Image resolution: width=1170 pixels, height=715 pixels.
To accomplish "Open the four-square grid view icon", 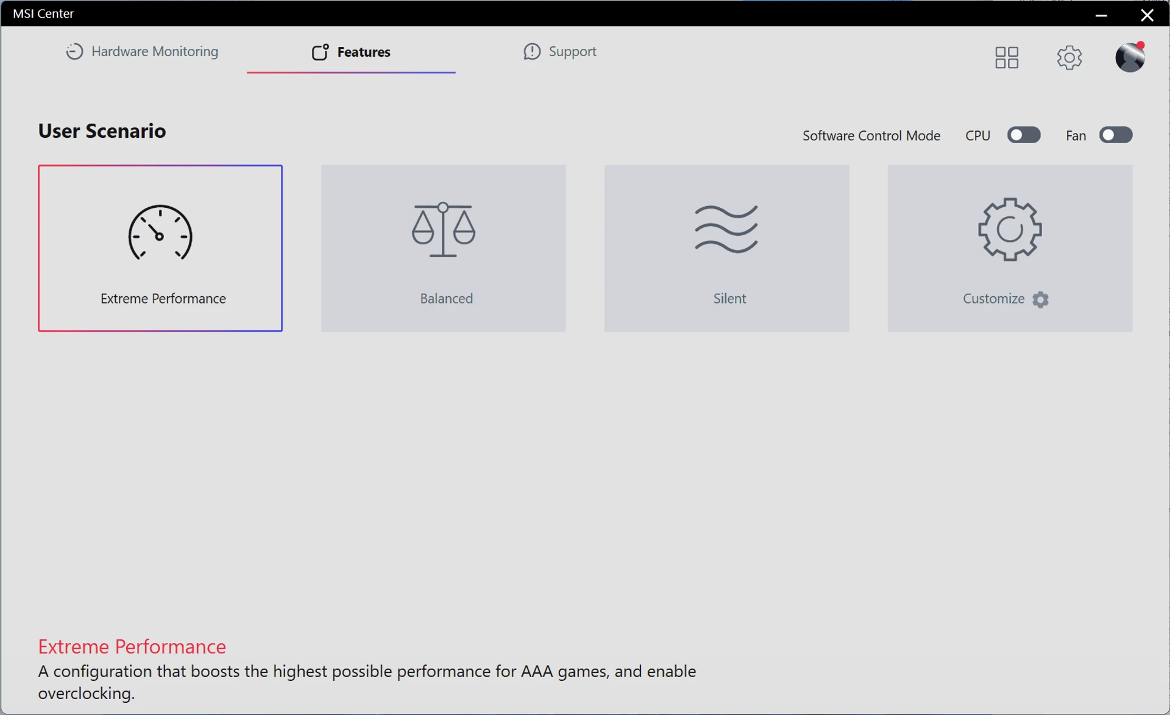I will (x=1007, y=58).
